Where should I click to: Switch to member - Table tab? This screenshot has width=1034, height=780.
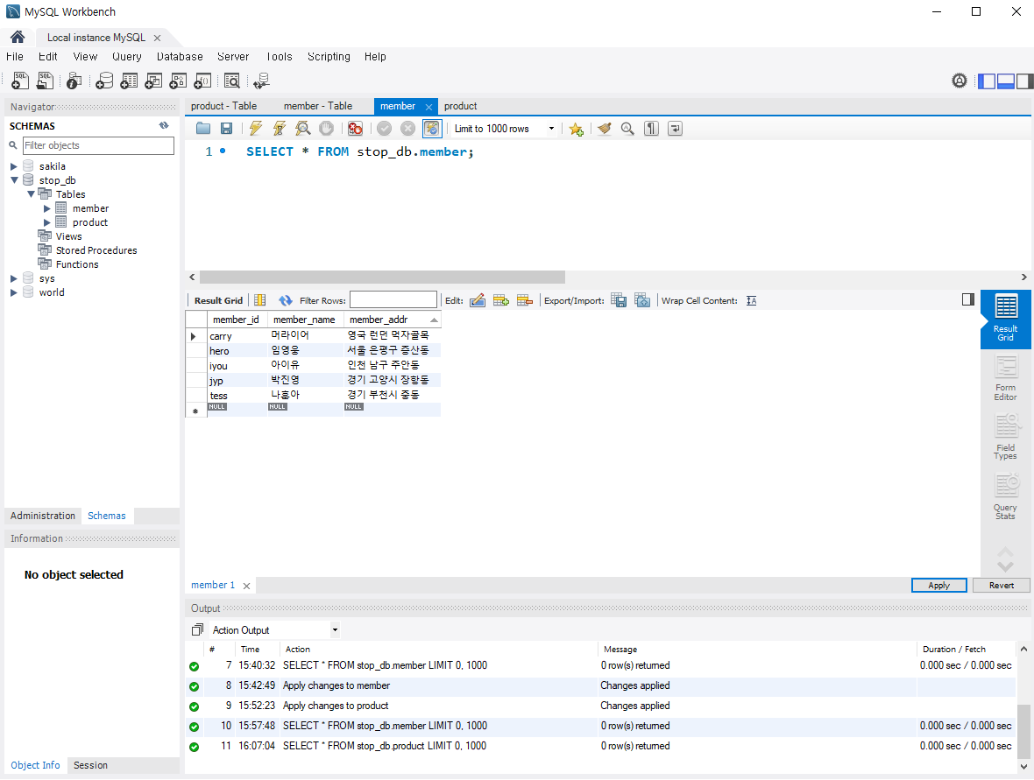[x=318, y=106]
